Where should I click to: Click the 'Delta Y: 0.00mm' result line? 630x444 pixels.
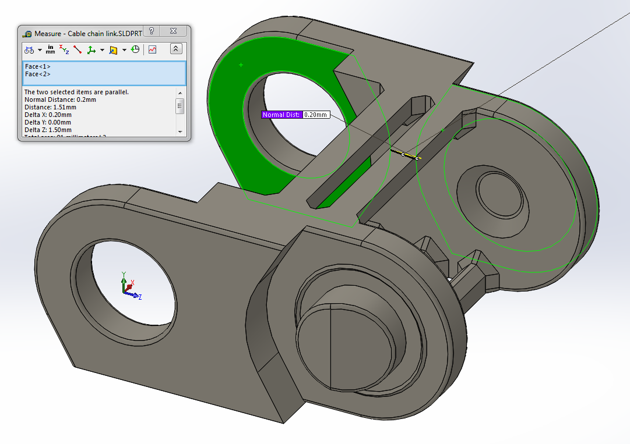(47, 122)
